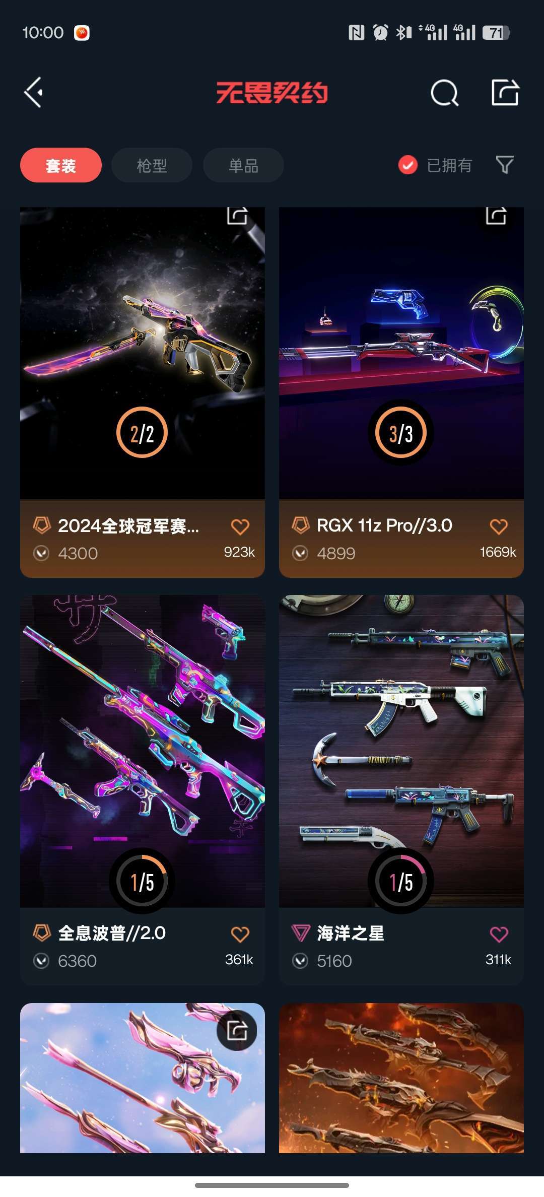Share the pink cherry blossom bundle card
Screen dimensions: 544x1197
coord(237,1030)
